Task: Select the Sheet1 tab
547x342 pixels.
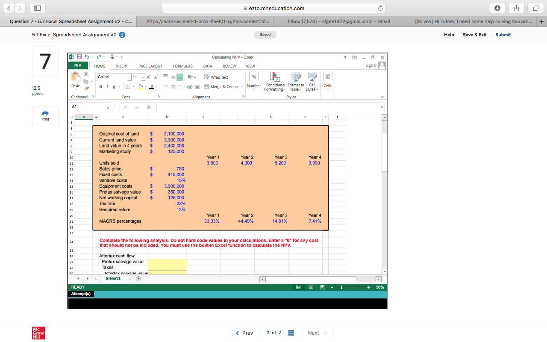Action: [x=113, y=278]
